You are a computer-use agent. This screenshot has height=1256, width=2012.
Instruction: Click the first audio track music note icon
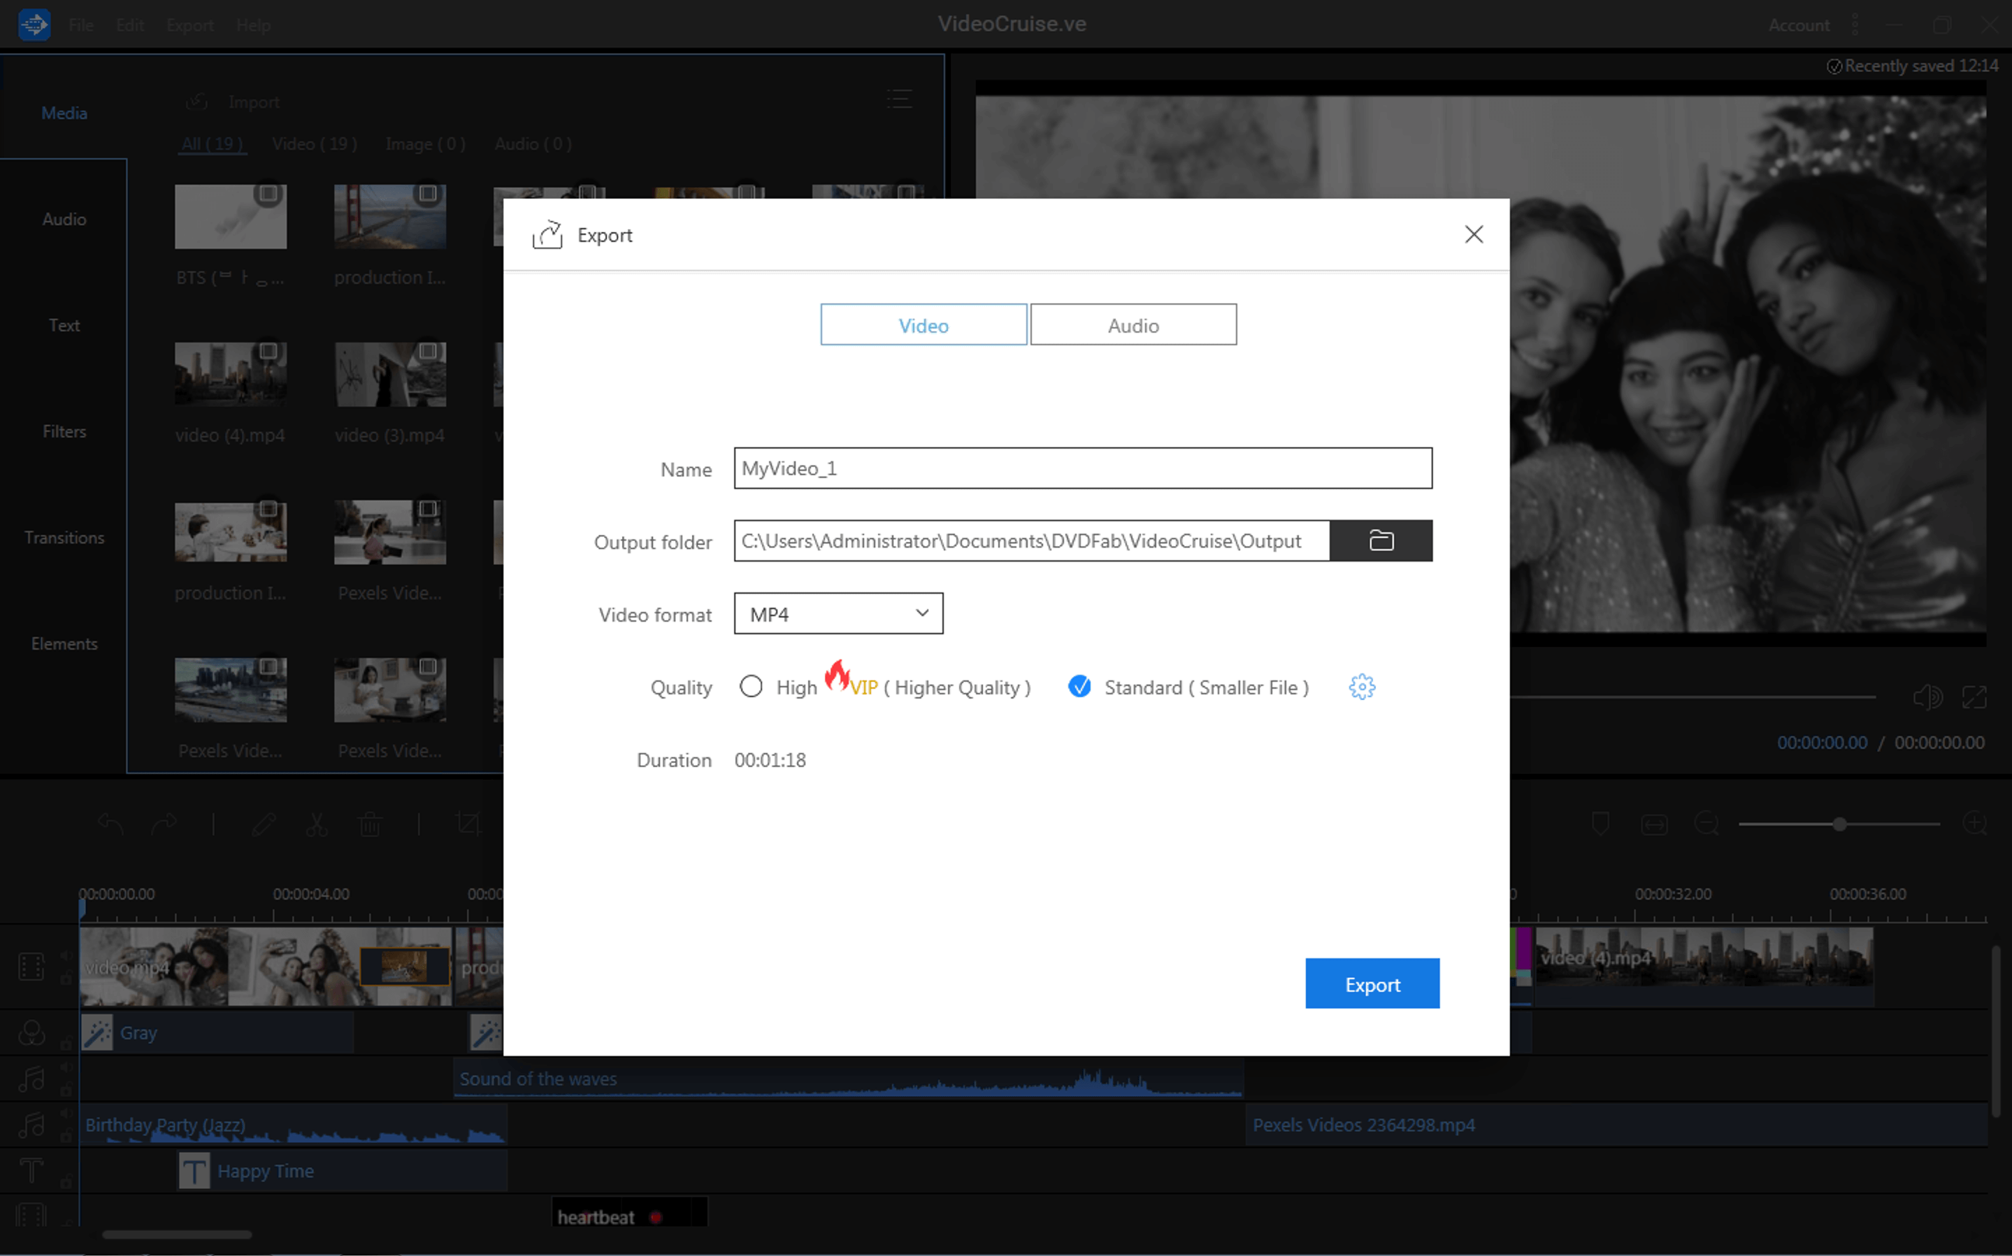click(x=31, y=1079)
